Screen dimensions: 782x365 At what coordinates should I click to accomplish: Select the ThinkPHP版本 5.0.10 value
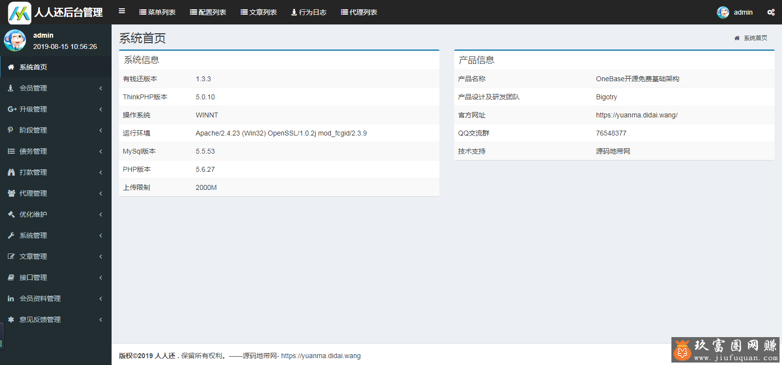coord(205,97)
